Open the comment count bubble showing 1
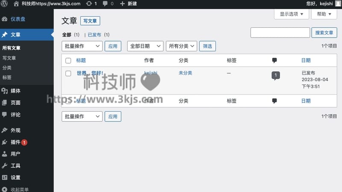 276,76
